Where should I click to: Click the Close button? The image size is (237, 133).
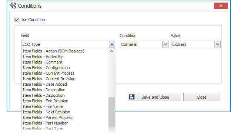[202, 97]
